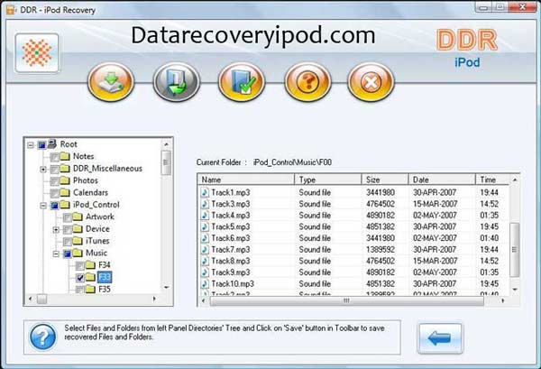Click the orange X exit toolbar button
The image size is (541, 369).
pyautogui.click(x=371, y=82)
